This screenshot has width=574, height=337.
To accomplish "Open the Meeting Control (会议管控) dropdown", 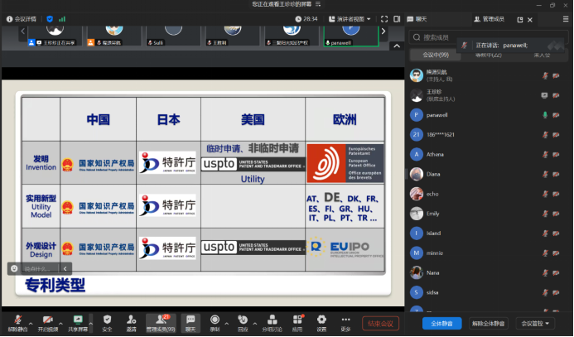I will [x=535, y=324].
